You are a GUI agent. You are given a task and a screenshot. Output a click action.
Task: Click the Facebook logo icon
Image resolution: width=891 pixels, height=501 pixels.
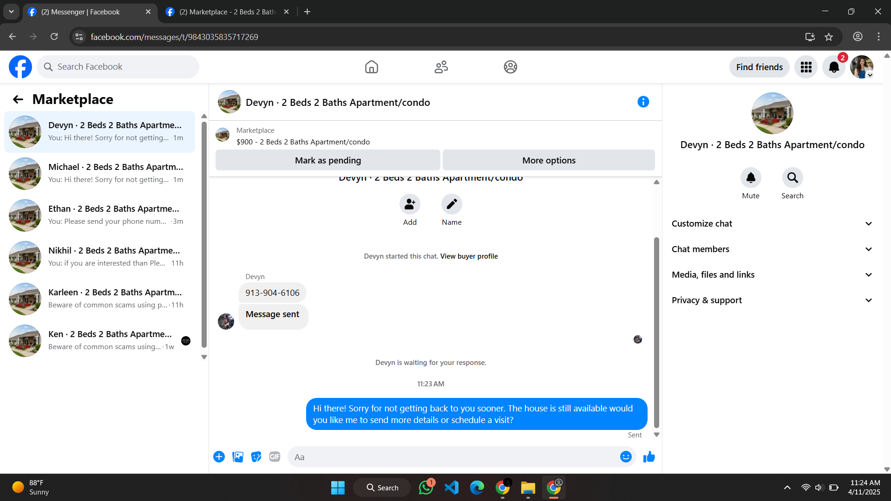(x=20, y=67)
